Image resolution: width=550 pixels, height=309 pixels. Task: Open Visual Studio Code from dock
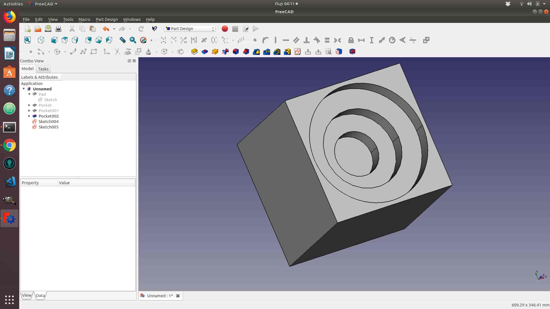click(9, 182)
